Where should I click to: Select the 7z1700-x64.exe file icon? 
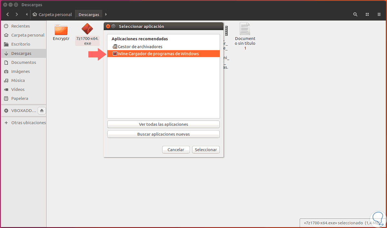tap(87, 29)
